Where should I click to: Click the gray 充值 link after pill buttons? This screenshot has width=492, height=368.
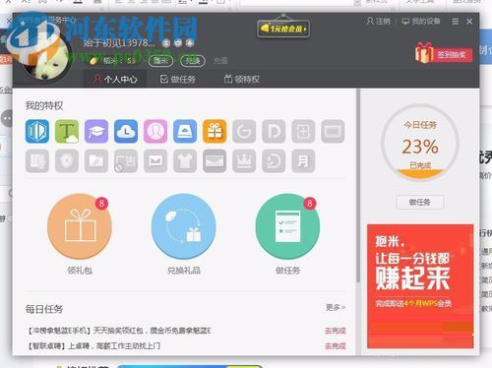[x=220, y=61]
